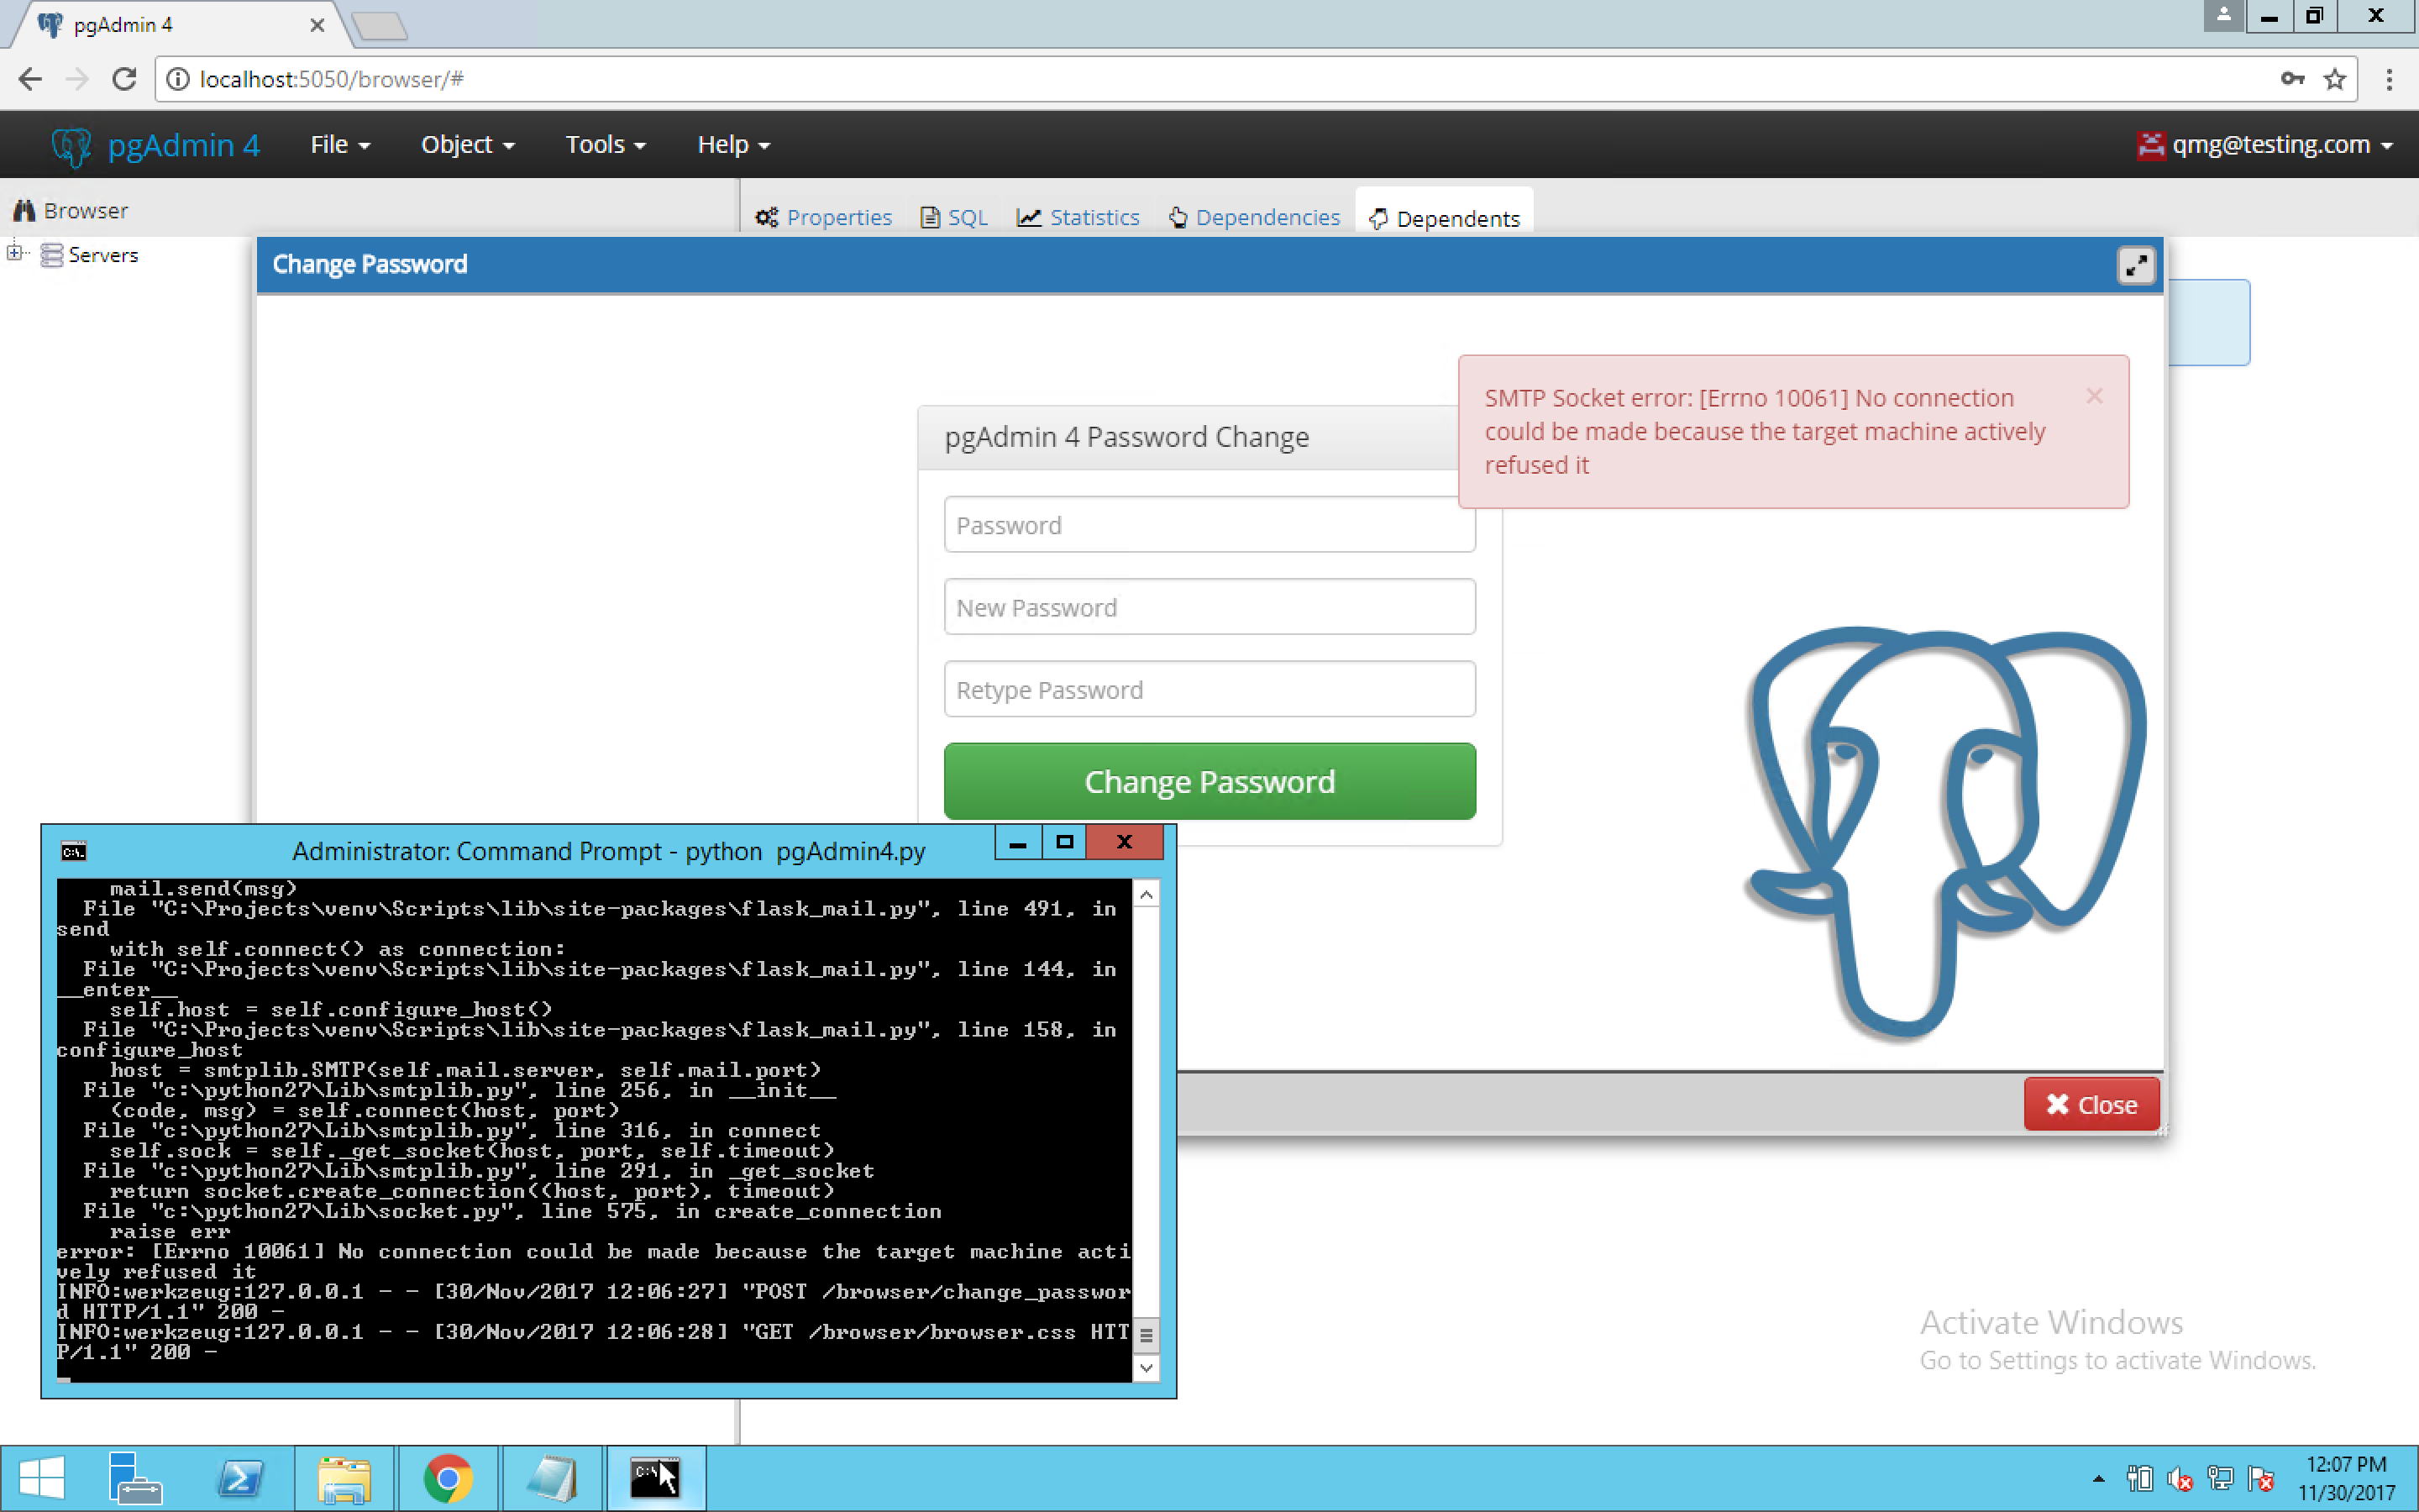Dismiss the SMTP Socket error notification
2419x1512 pixels.
2094,397
